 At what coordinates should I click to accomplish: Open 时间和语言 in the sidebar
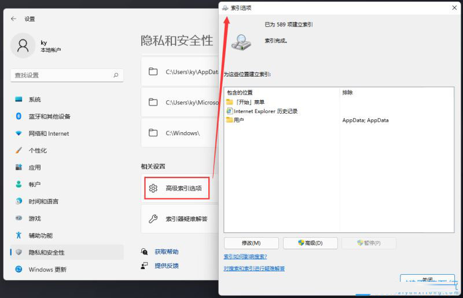[67, 202]
